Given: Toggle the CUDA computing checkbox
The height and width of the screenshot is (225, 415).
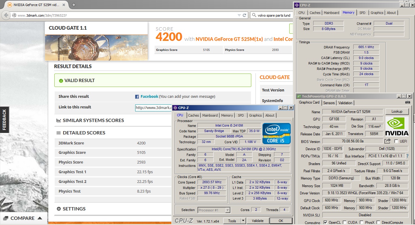Looking at the screenshot, I should coord(345,223).
